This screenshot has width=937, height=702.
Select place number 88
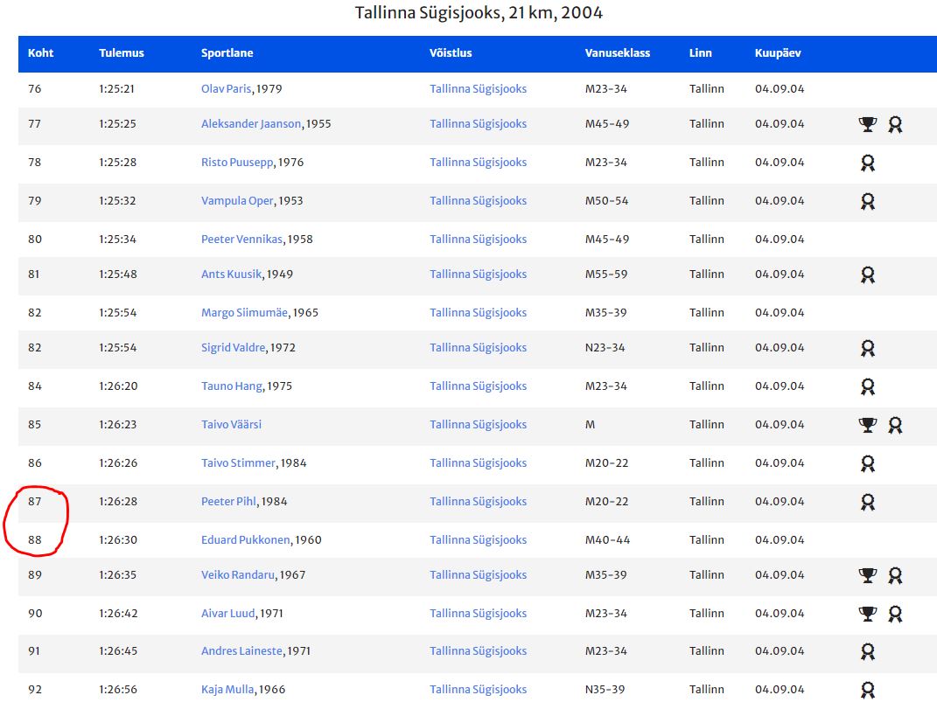(x=35, y=539)
